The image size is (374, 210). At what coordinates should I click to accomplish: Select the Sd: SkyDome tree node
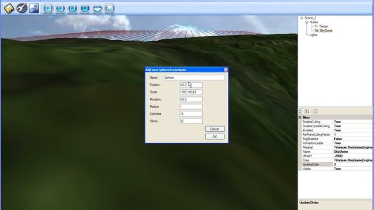tap(323, 31)
